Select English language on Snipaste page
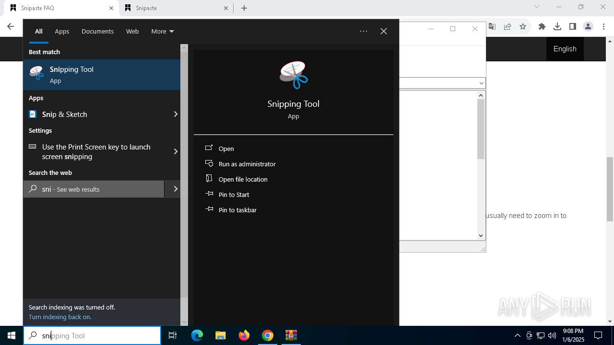 pyautogui.click(x=565, y=49)
